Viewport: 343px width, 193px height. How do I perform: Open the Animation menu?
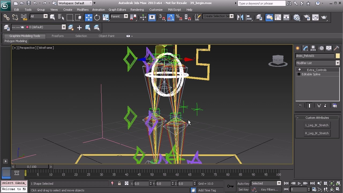click(x=98, y=10)
